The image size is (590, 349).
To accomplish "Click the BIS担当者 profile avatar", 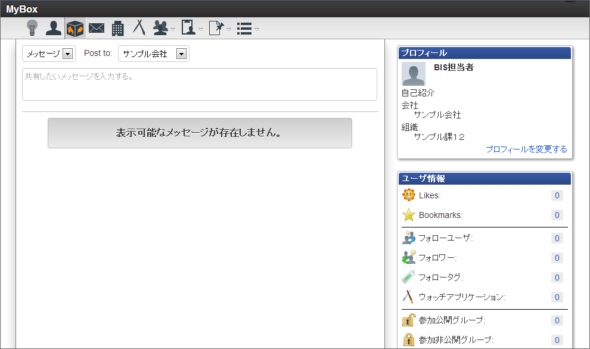I will click(414, 74).
